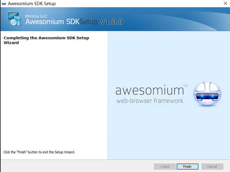Viewport: 230px width, 172px height.
Task: Click the Finish button to exit setup
Action: pyautogui.click(x=187, y=167)
